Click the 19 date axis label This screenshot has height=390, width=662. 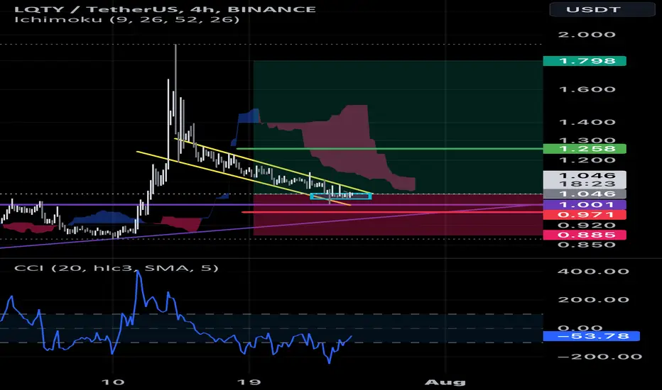(x=249, y=382)
